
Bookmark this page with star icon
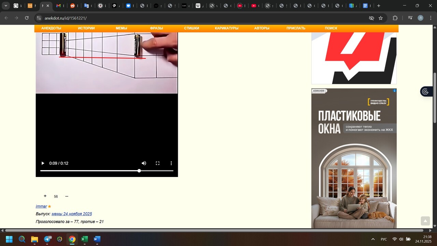[x=381, y=18]
